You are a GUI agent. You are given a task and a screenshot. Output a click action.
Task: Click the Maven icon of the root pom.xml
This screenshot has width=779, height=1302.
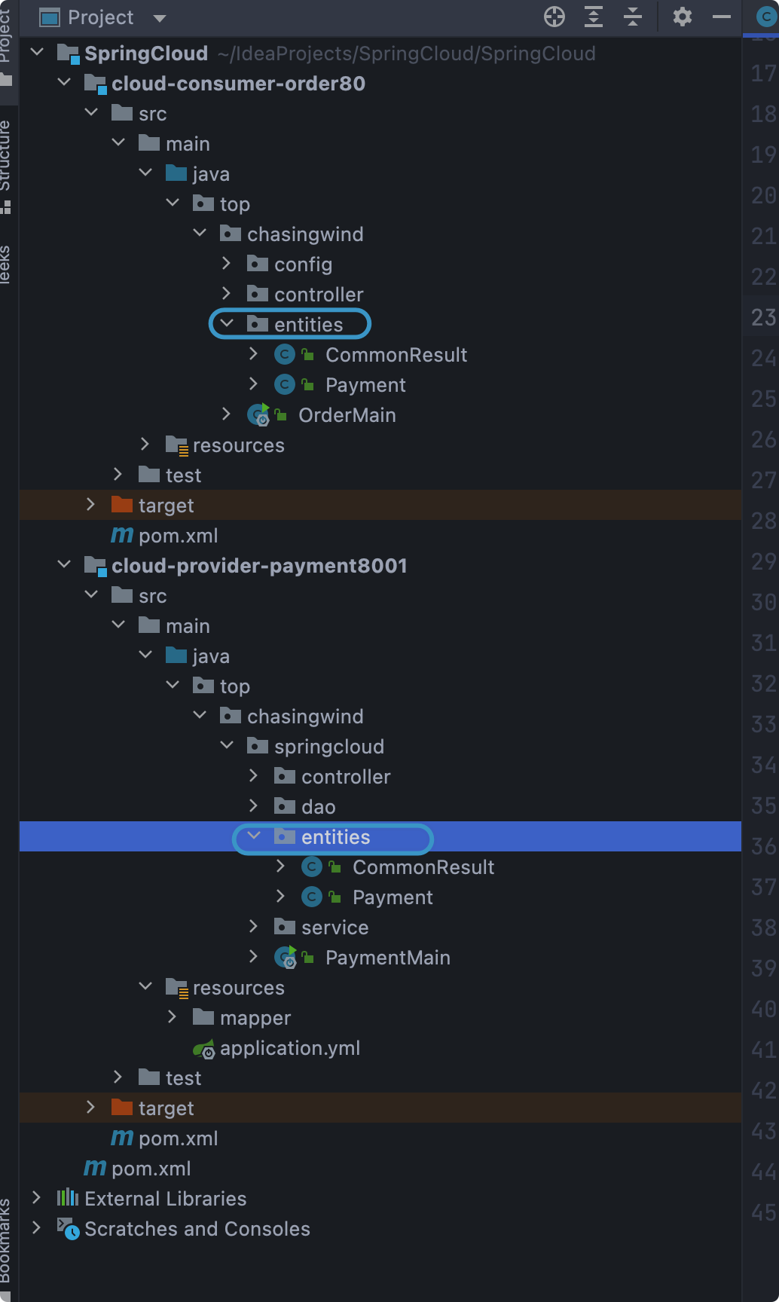tap(95, 1169)
